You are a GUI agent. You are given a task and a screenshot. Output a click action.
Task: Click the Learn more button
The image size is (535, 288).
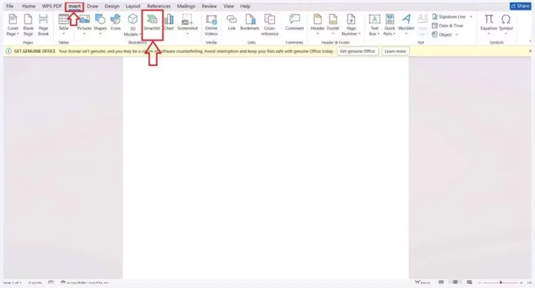[x=395, y=51]
